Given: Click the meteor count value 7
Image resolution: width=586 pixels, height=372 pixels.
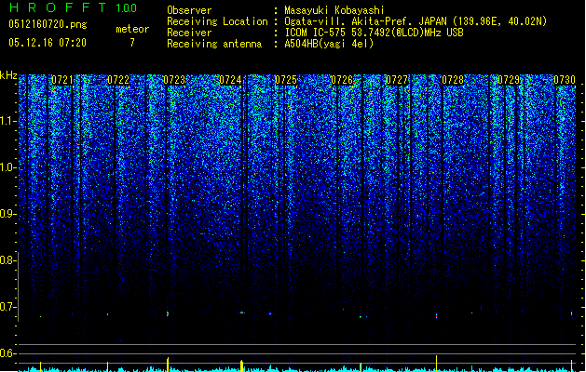Looking at the screenshot, I should pos(132,43).
